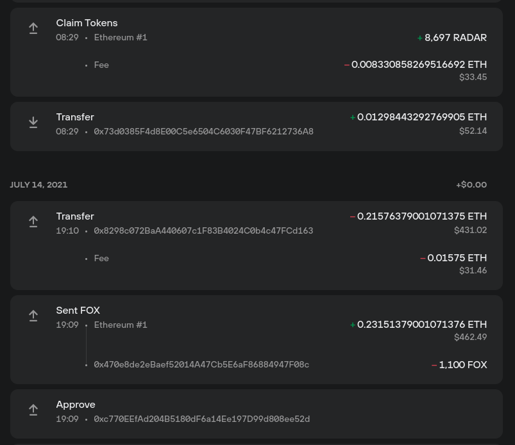Toggle the +8,697 RADAR amount display
Screen dimensions: 515x445
(x=452, y=38)
